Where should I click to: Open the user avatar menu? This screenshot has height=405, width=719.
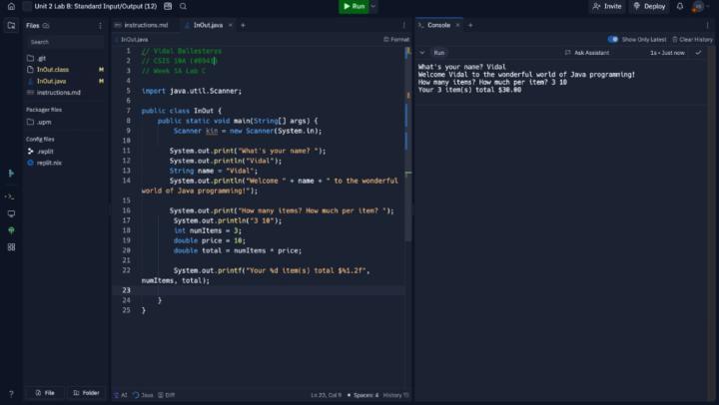[698, 6]
